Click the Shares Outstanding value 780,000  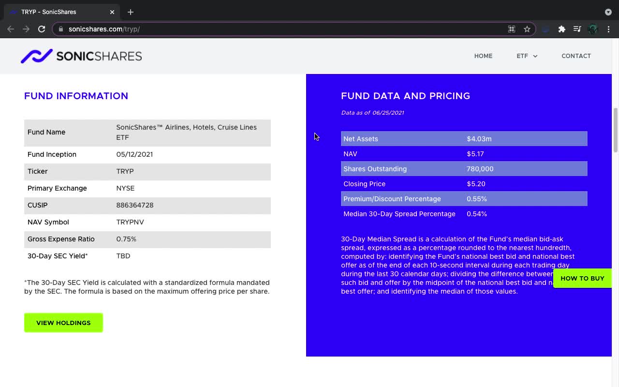click(x=480, y=169)
